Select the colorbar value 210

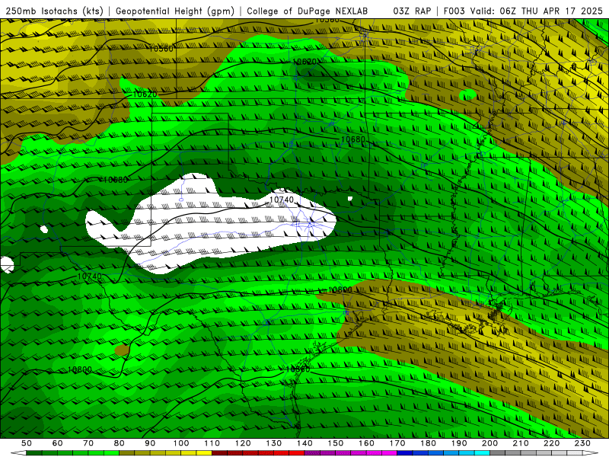pyautogui.click(x=521, y=443)
